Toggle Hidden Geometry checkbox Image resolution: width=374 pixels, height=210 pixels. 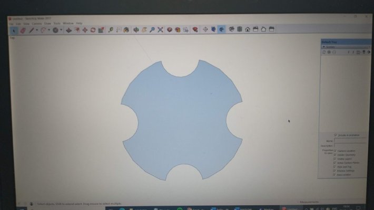click(335, 155)
